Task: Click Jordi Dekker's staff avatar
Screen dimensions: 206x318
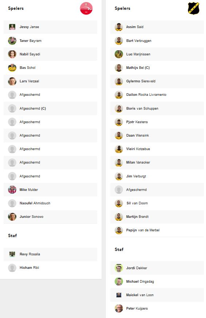Action: point(119,268)
